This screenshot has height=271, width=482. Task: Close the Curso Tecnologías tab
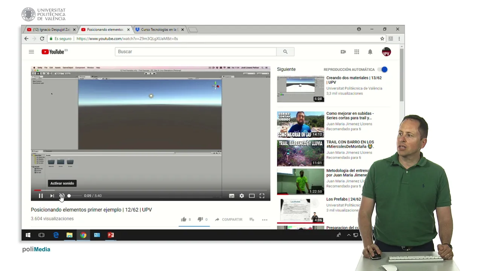183,29
